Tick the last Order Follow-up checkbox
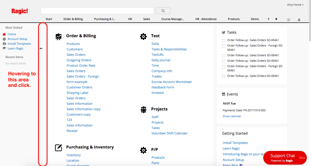This screenshot has height=166, width=311. (x=223, y=76)
